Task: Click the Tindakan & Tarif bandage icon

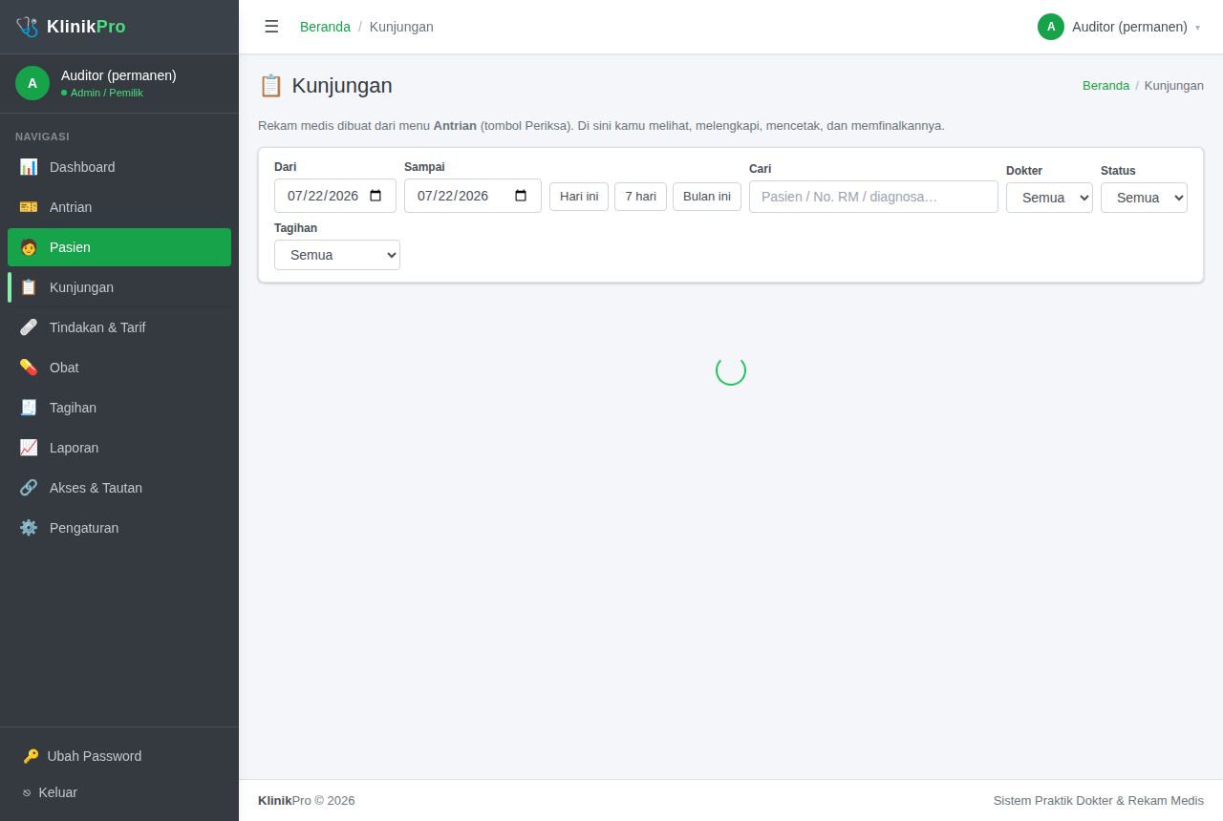Action: pyautogui.click(x=29, y=327)
